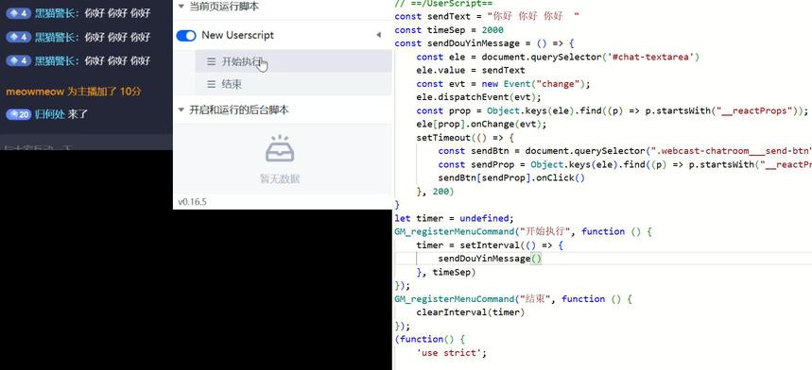Click the empty inbox icon above 暂无数据
Viewport: 812px width, 370px height.
click(x=280, y=149)
